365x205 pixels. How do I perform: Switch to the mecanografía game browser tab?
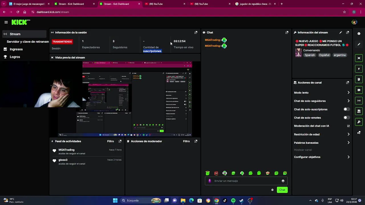29,4
